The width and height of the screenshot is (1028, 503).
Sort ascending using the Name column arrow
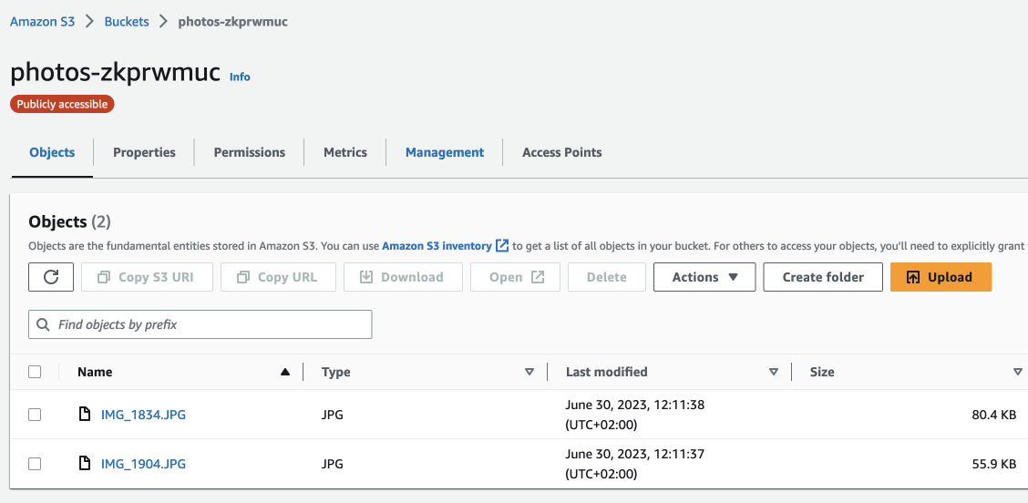point(285,372)
